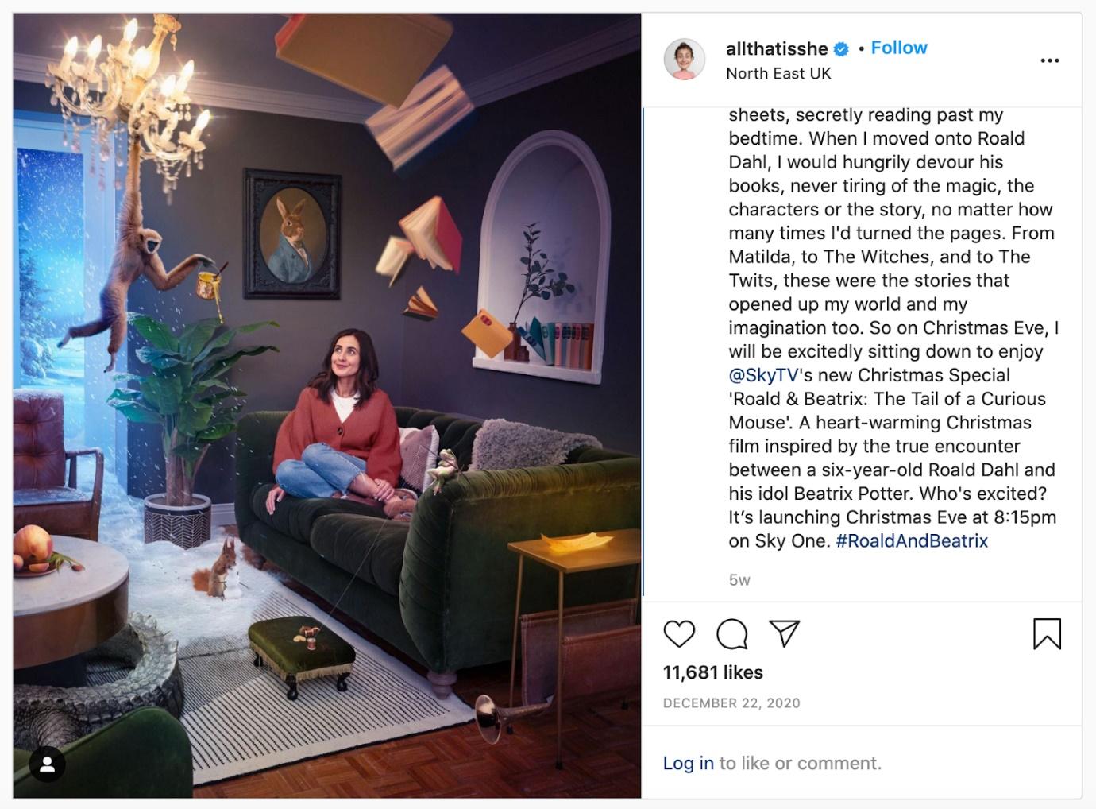Like the post with the heart icon

pyautogui.click(x=679, y=634)
